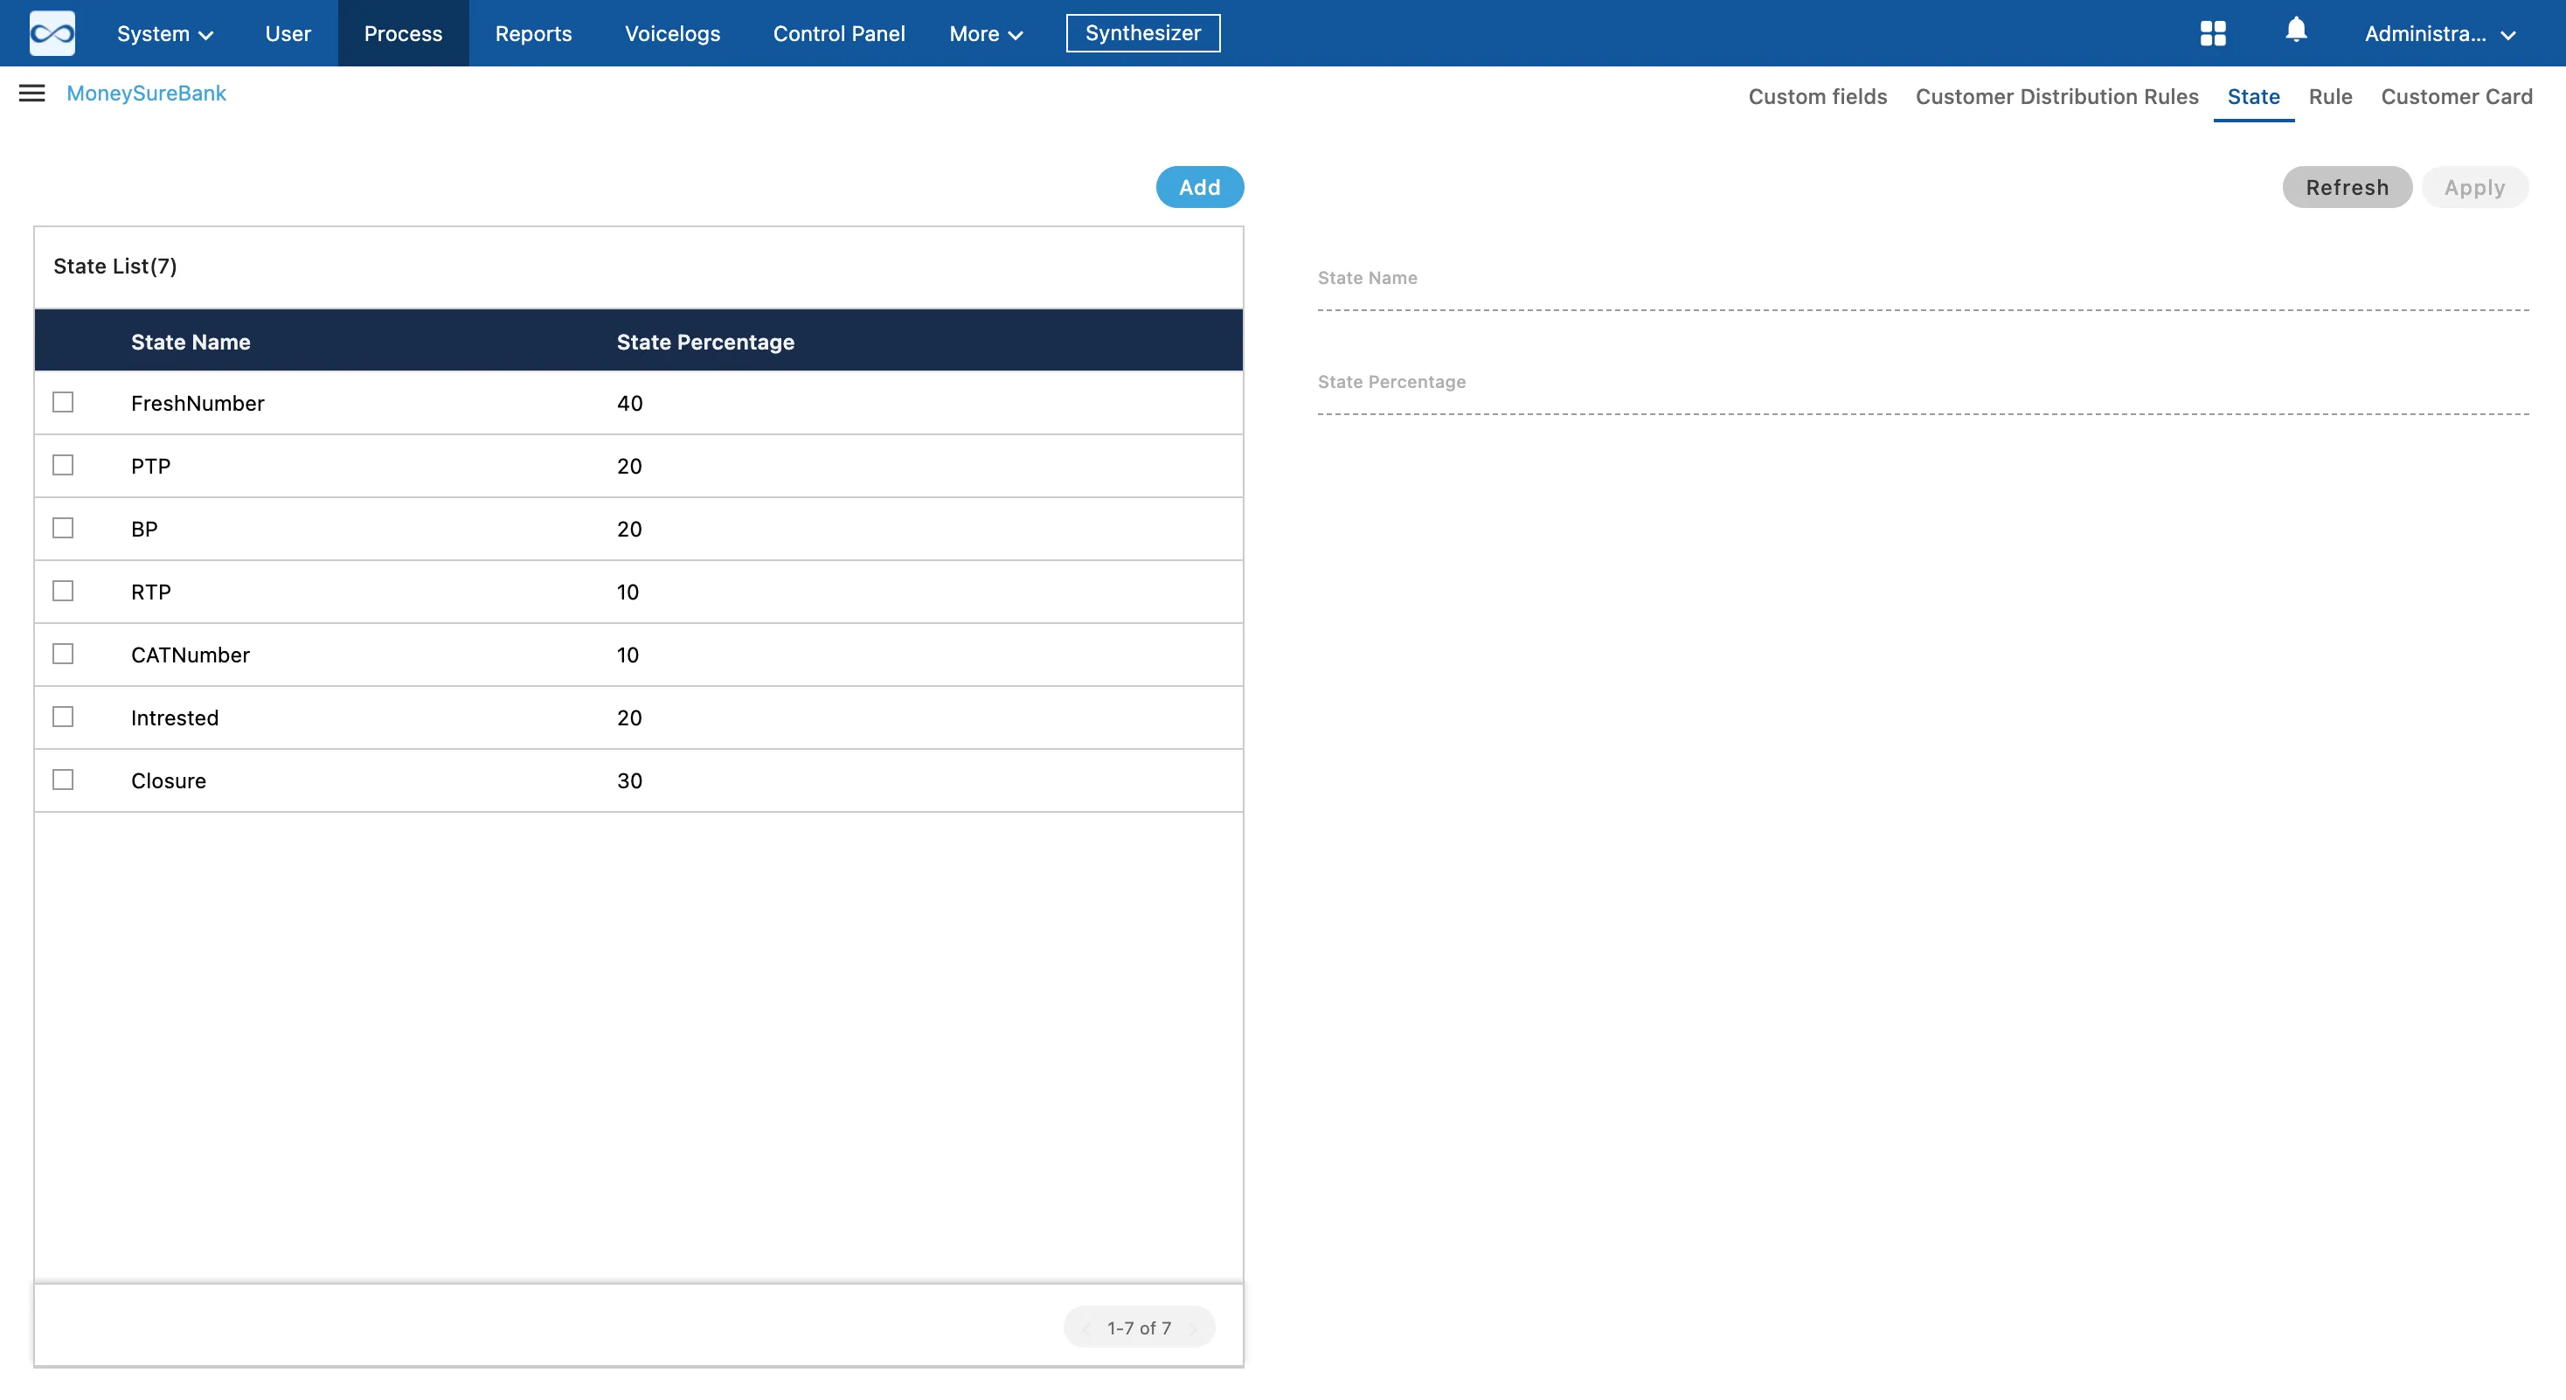Check the Closure row checkbox

[63, 780]
